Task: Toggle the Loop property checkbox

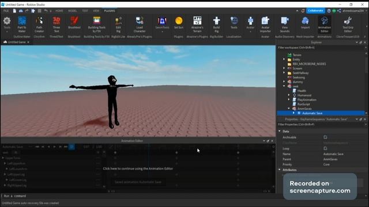Action: click(x=325, y=148)
